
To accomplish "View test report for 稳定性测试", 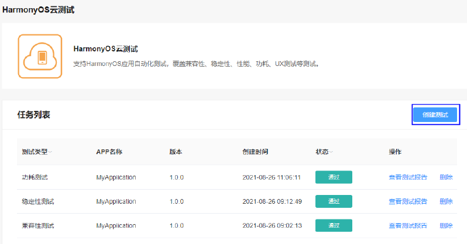I will (408, 201).
